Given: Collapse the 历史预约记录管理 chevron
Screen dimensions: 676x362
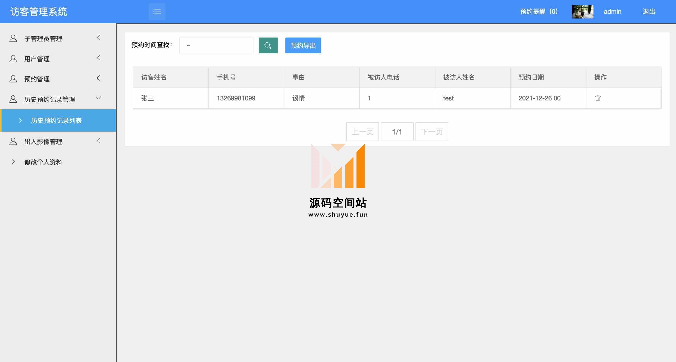Looking at the screenshot, I should pos(98,98).
